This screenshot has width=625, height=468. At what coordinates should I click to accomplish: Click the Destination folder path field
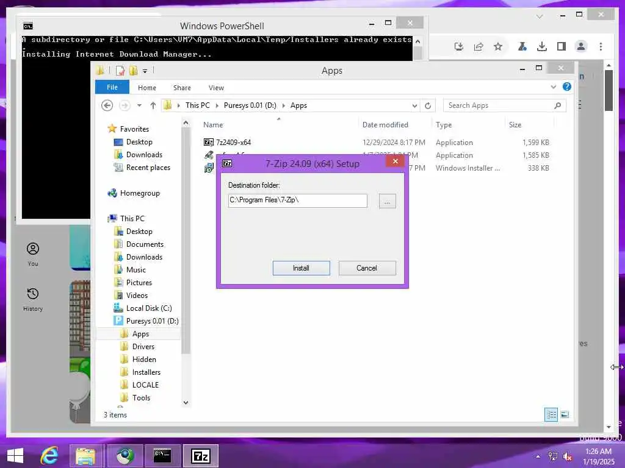tap(297, 200)
